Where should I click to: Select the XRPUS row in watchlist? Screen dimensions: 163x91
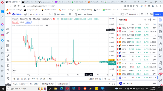[x=137, y=49]
